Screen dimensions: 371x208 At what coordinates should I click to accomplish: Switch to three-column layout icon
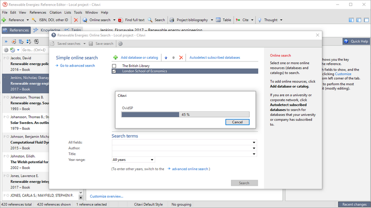coord(351,20)
